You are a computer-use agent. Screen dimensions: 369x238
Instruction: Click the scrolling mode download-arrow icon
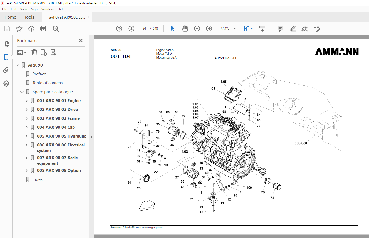[x=262, y=29]
